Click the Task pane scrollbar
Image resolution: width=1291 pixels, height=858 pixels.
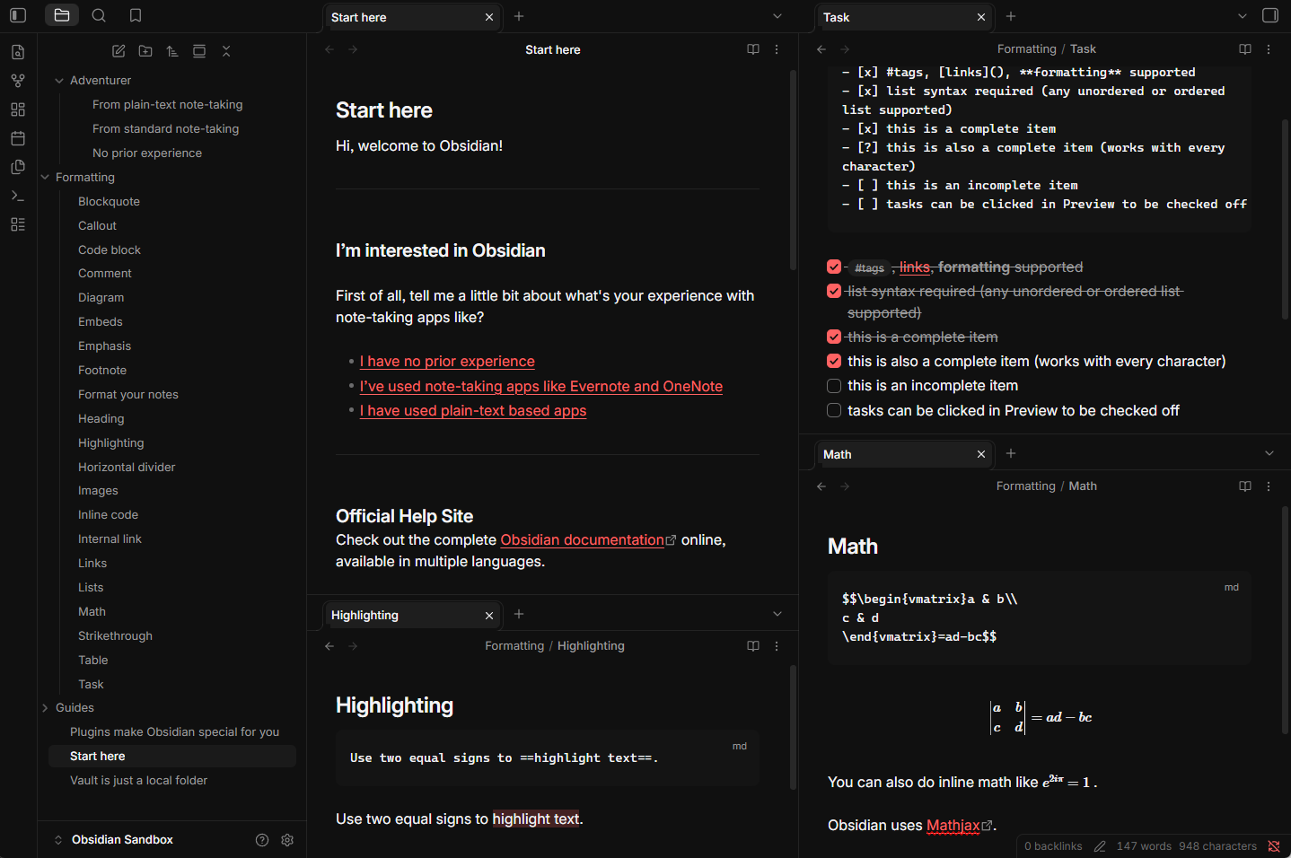pyautogui.click(x=1286, y=220)
